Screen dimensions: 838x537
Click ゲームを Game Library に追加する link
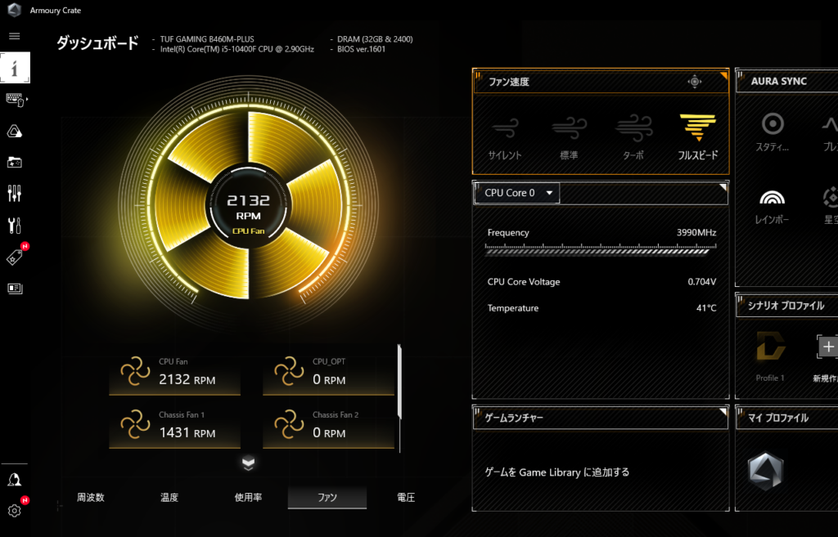pyautogui.click(x=556, y=472)
